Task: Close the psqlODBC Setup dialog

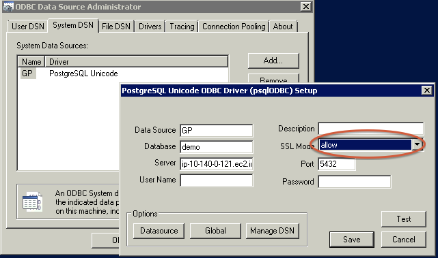Action: (426, 91)
